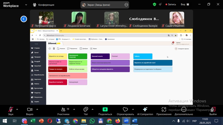
Task: Click the Windows Start button
Action: point(5,121)
